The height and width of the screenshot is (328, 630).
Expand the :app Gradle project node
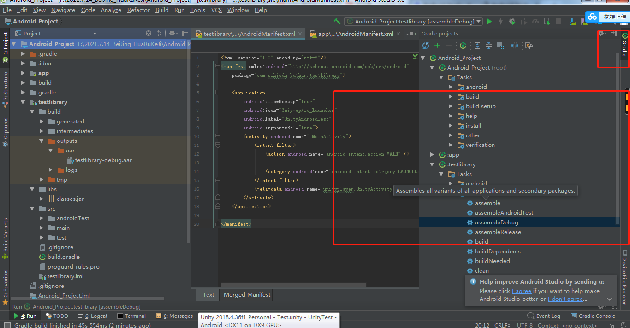click(x=432, y=155)
